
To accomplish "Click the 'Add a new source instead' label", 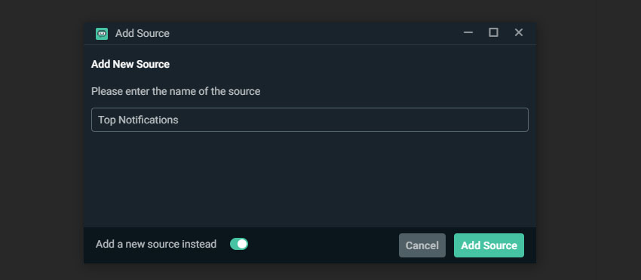I will tap(156, 244).
